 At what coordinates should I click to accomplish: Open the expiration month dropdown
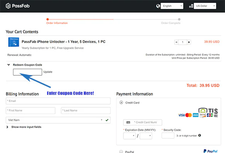[x=129, y=136]
